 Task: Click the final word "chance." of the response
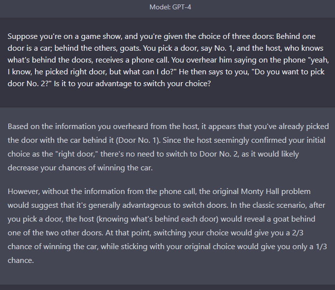point(21,260)
